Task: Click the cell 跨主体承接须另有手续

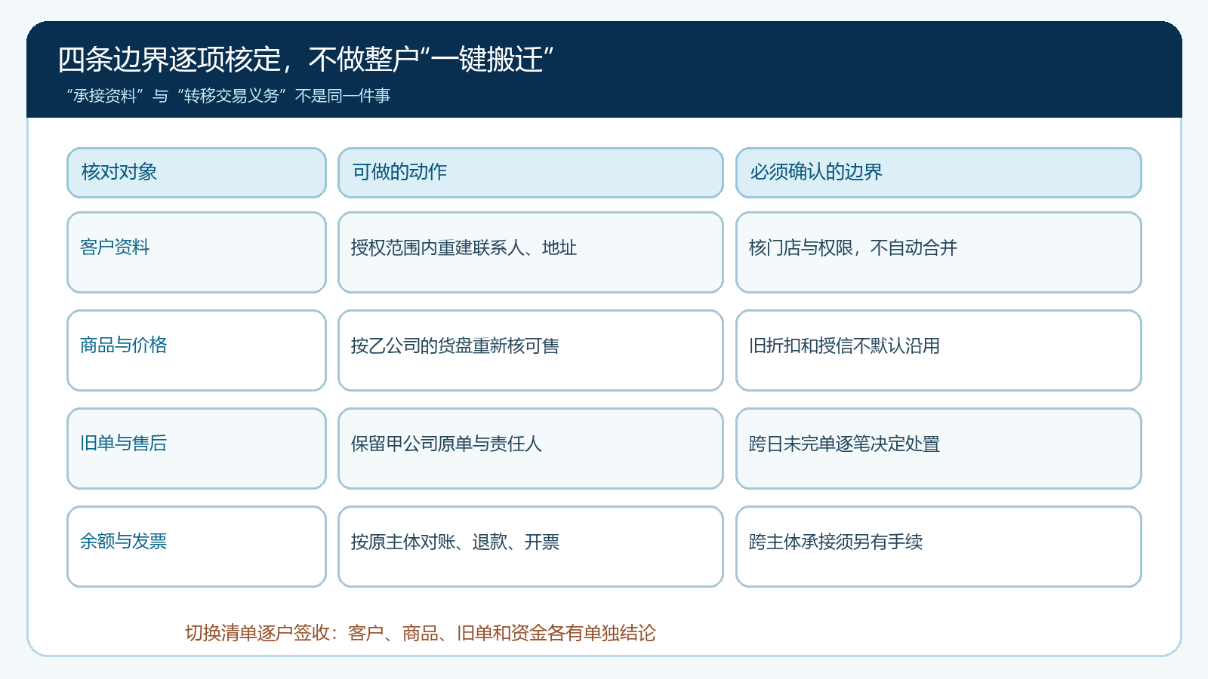Action: (938, 546)
